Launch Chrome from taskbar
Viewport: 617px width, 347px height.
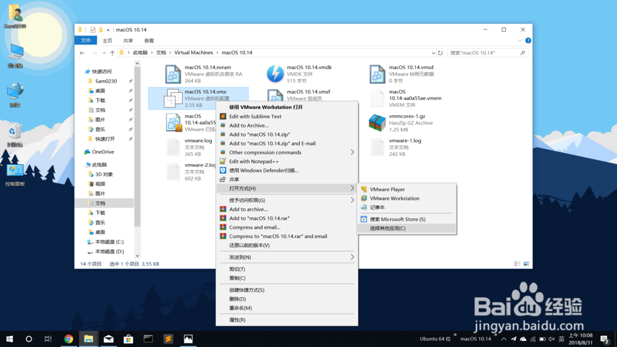click(68, 339)
